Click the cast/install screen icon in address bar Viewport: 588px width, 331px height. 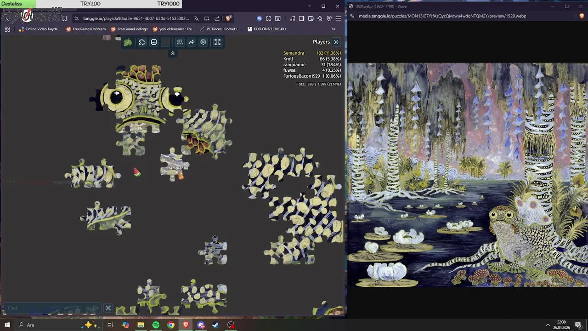point(207,18)
